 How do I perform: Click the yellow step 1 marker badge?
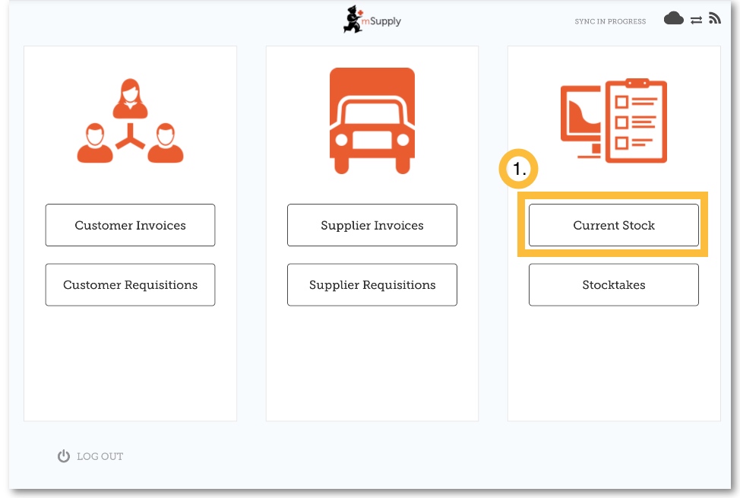point(519,171)
